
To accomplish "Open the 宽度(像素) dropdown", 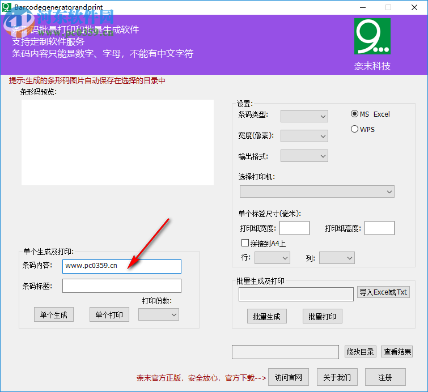I will point(304,136).
